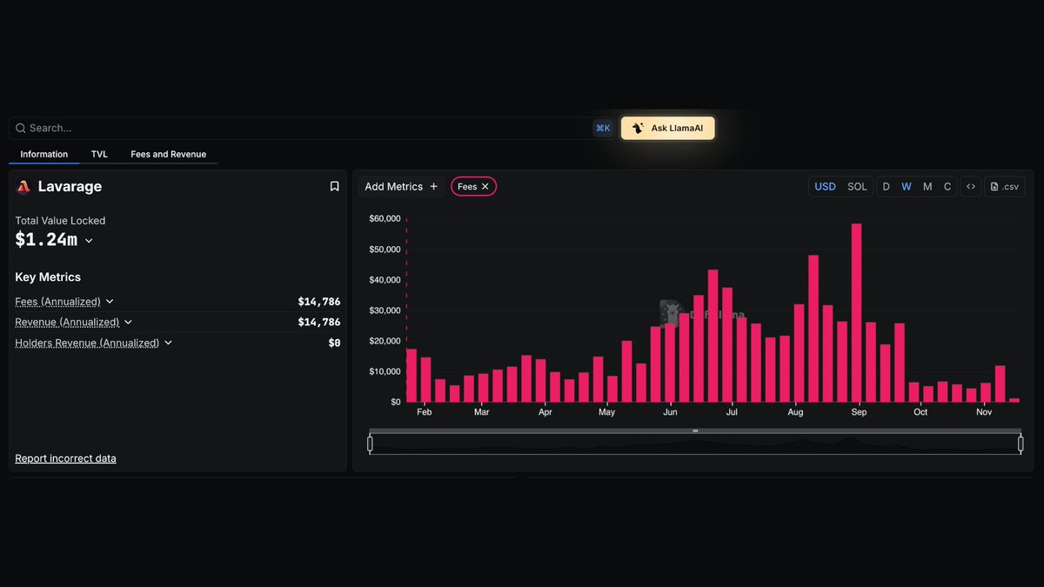
Task: Download the chart as .csv
Action: (x=1005, y=186)
